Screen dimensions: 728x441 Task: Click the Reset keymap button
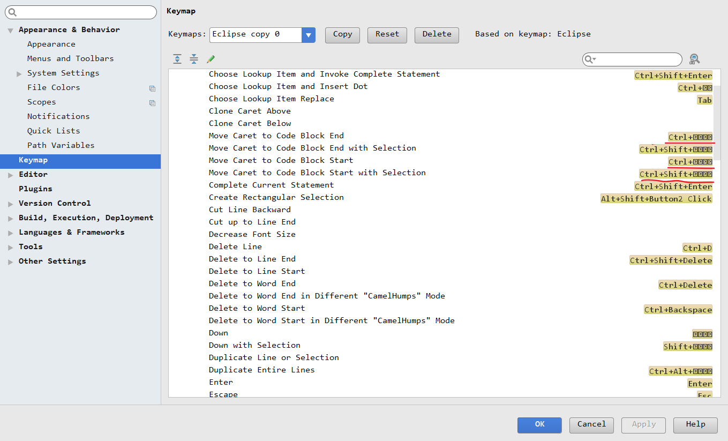pos(387,34)
